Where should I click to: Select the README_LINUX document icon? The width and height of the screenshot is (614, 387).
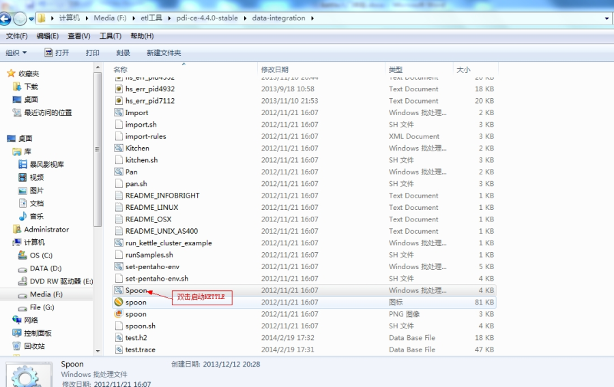click(119, 207)
